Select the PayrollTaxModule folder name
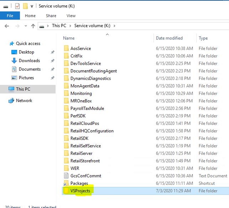The width and height of the screenshot is (229, 208). pos(87,108)
